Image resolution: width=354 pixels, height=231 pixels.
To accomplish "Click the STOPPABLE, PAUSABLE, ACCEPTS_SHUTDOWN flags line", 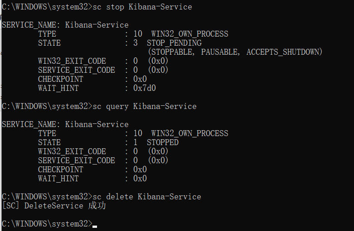I will click(x=235, y=52).
